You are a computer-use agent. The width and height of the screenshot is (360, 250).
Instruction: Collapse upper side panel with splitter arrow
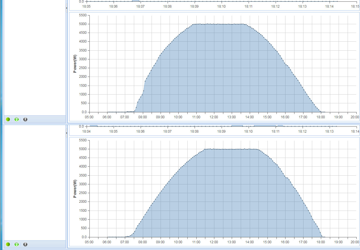point(67,8)
